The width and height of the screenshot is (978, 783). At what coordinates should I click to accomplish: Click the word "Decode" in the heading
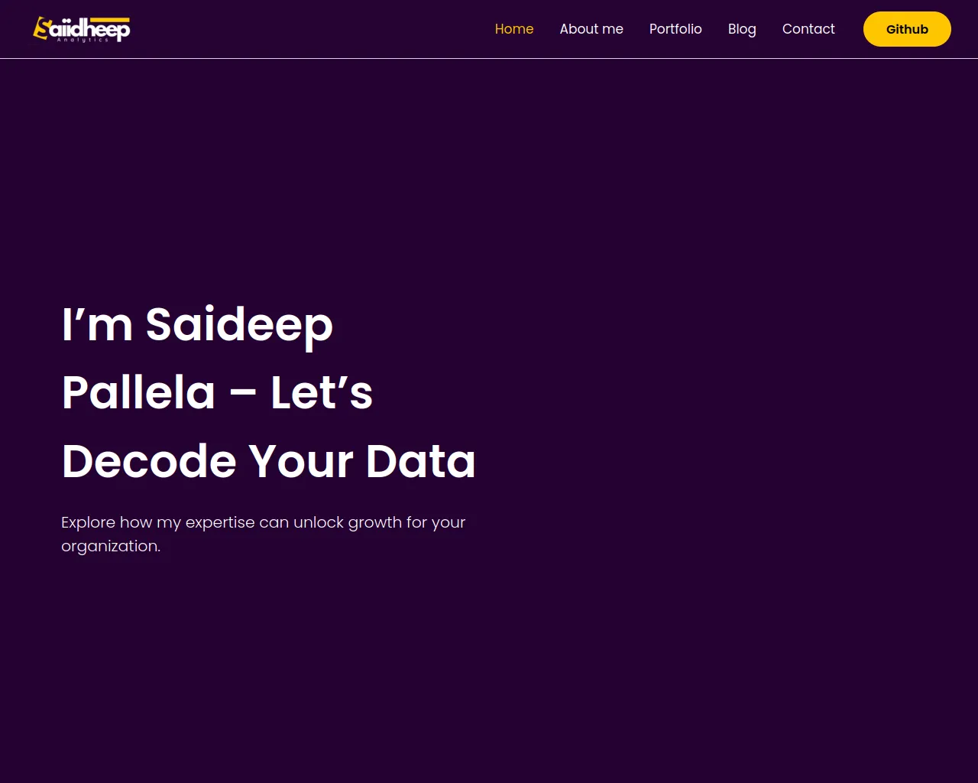(149, 462)
